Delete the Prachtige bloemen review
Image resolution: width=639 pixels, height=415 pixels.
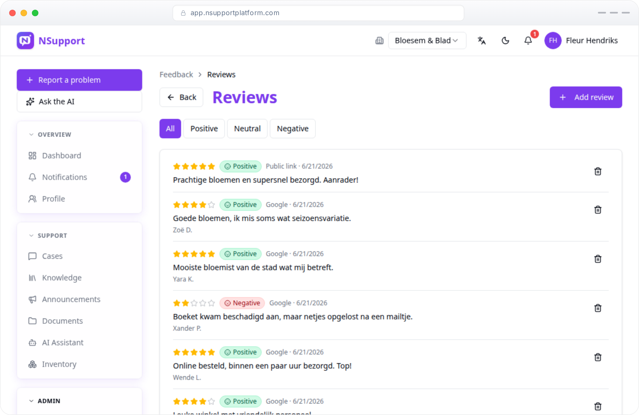pyautogui.click(x=598, y=171)
